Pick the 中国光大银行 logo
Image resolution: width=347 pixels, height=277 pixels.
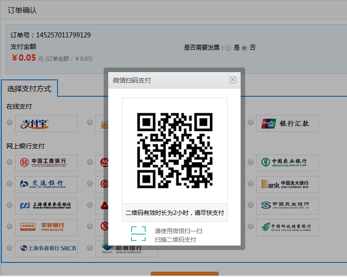287,184
